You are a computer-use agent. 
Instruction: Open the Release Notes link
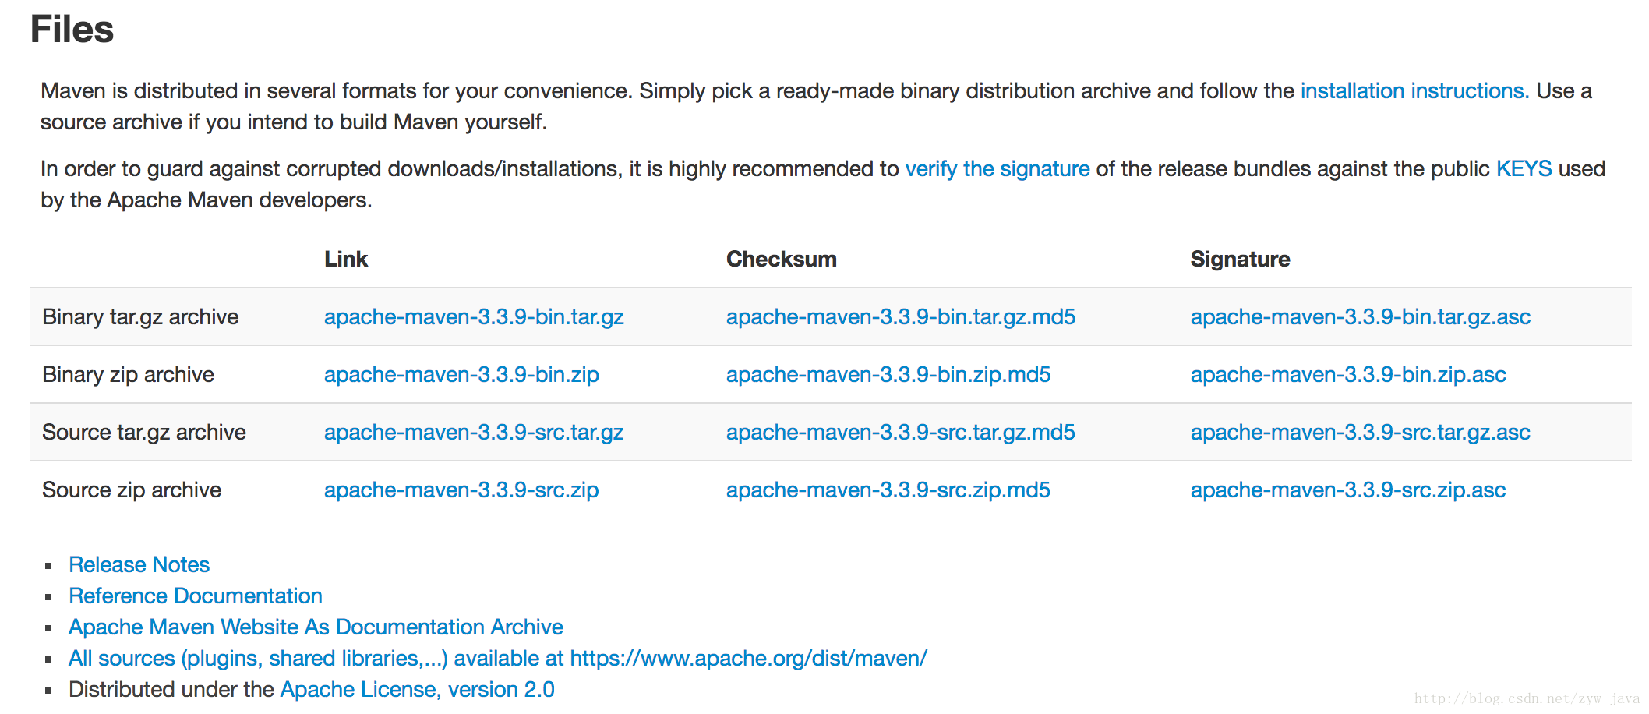pyautogui.click(x=139, y=565)
